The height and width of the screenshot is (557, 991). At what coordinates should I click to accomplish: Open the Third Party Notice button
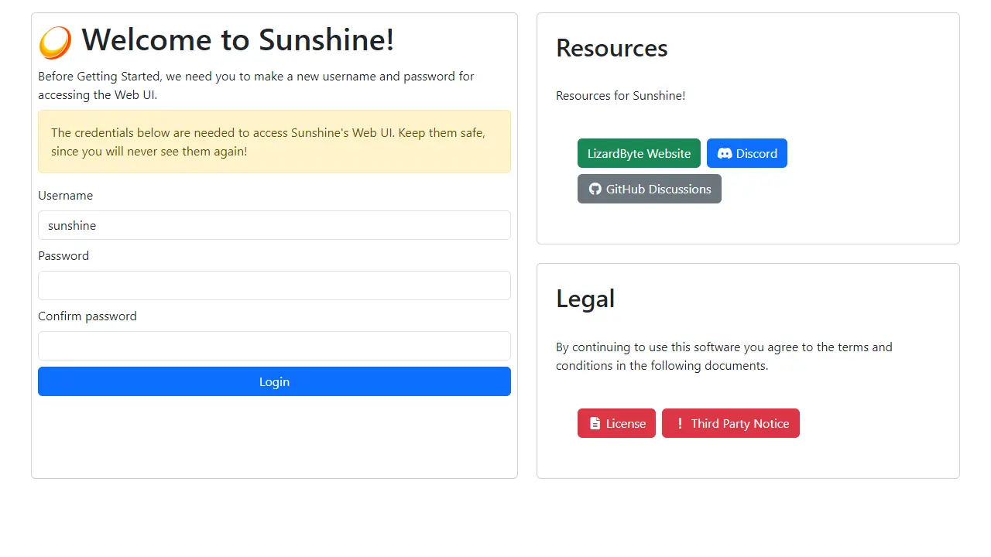pos(731,423)
